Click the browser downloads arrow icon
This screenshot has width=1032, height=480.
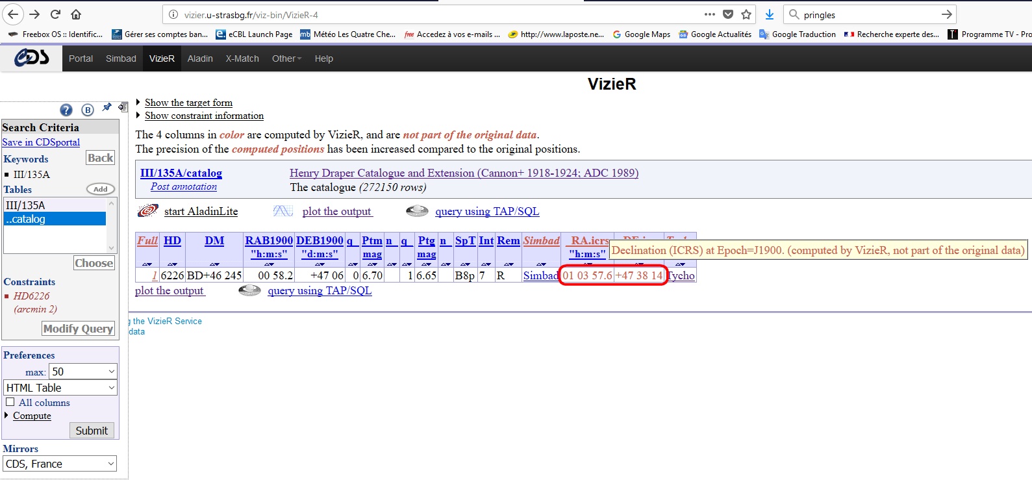tap(770, 14)
